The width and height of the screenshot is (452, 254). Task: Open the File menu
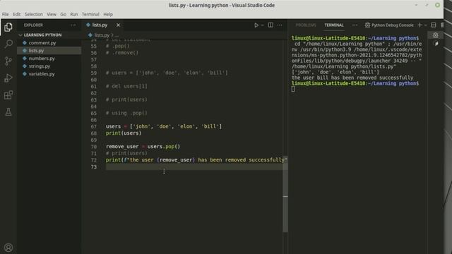pos(5,14)
